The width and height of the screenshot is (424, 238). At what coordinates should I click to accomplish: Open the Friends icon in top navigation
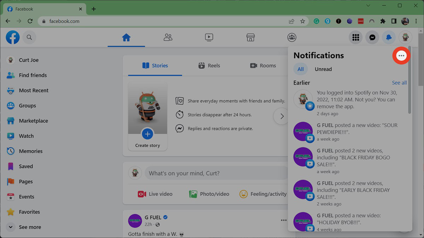click(168, 37)
